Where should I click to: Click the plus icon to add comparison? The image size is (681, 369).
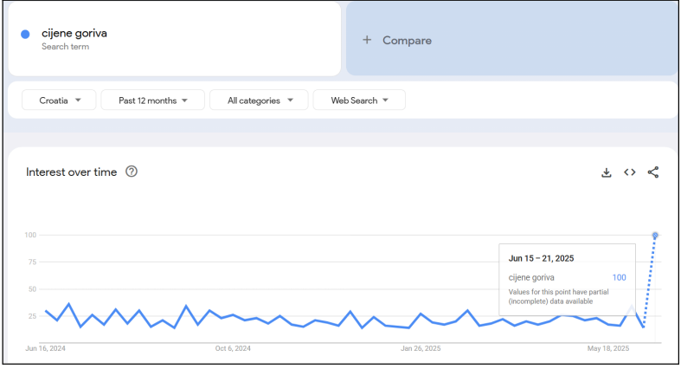pos(367,40)
